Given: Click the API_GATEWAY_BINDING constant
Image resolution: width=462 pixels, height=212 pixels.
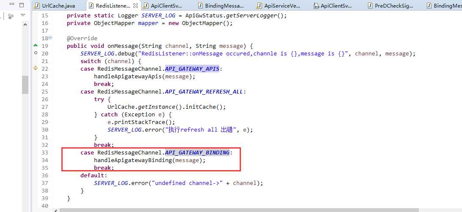Looking at the screenshot, I should coord(197,152).
